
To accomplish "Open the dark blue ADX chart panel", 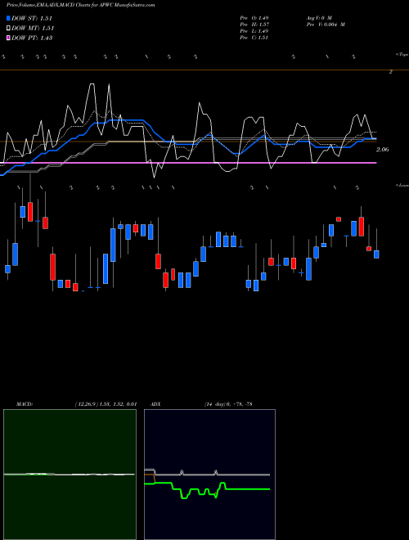I will (209, 475).
